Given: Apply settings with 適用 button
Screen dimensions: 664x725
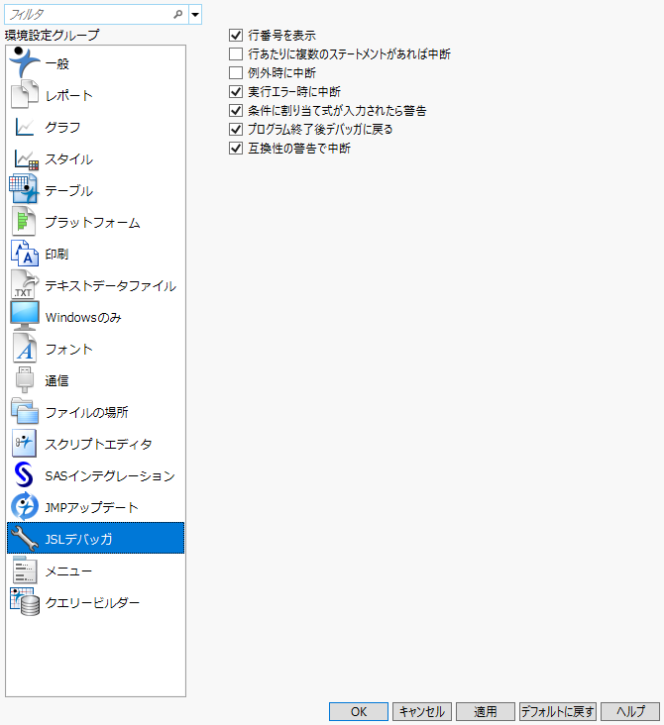Looking at the screenshot, I should [x=486, y=711].
